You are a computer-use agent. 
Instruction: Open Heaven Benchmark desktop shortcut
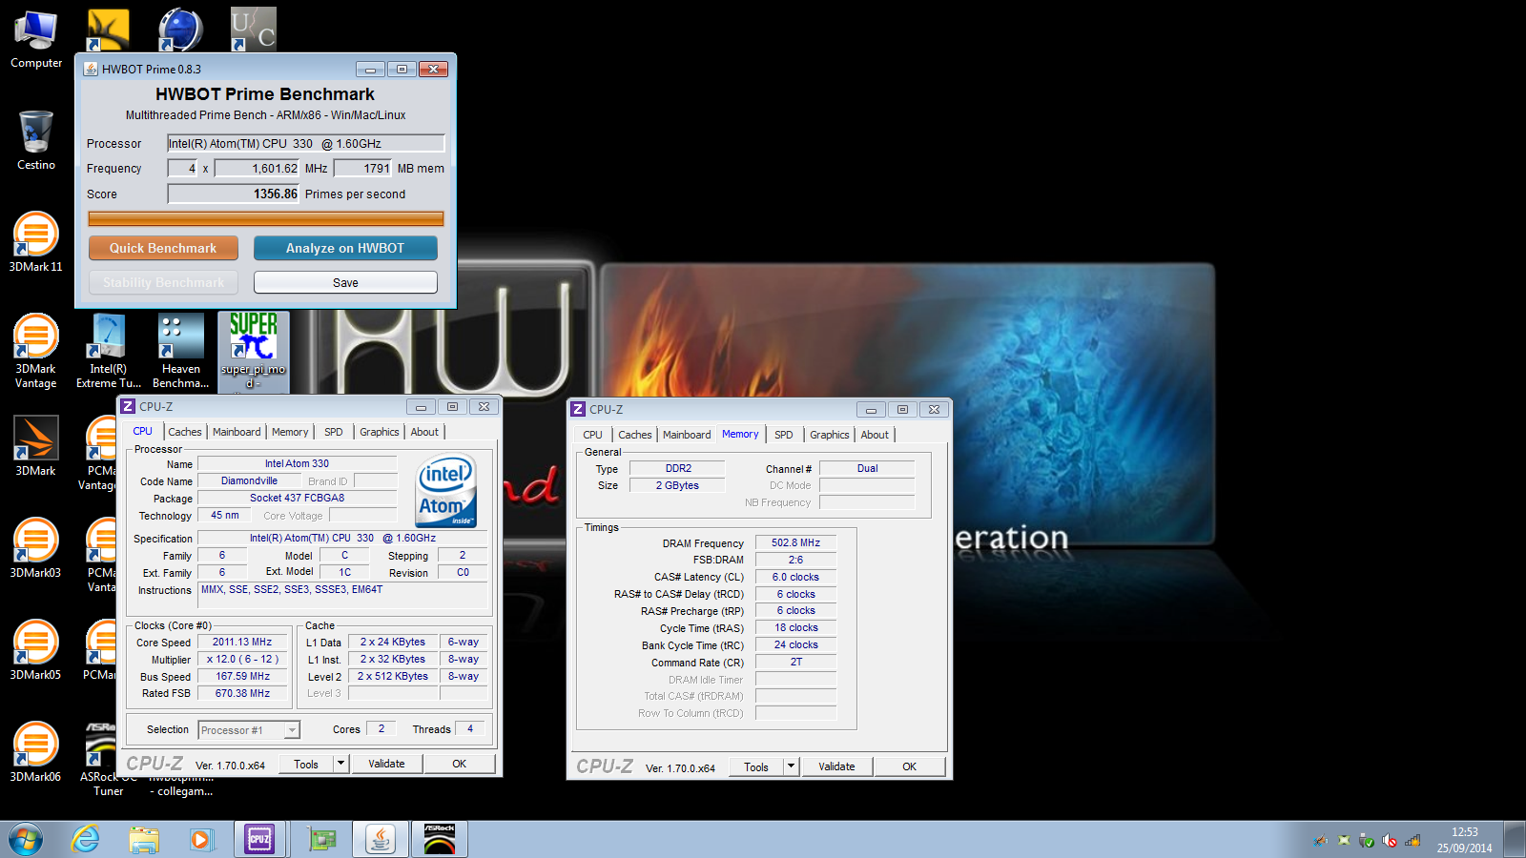click(x=180, y=350)
